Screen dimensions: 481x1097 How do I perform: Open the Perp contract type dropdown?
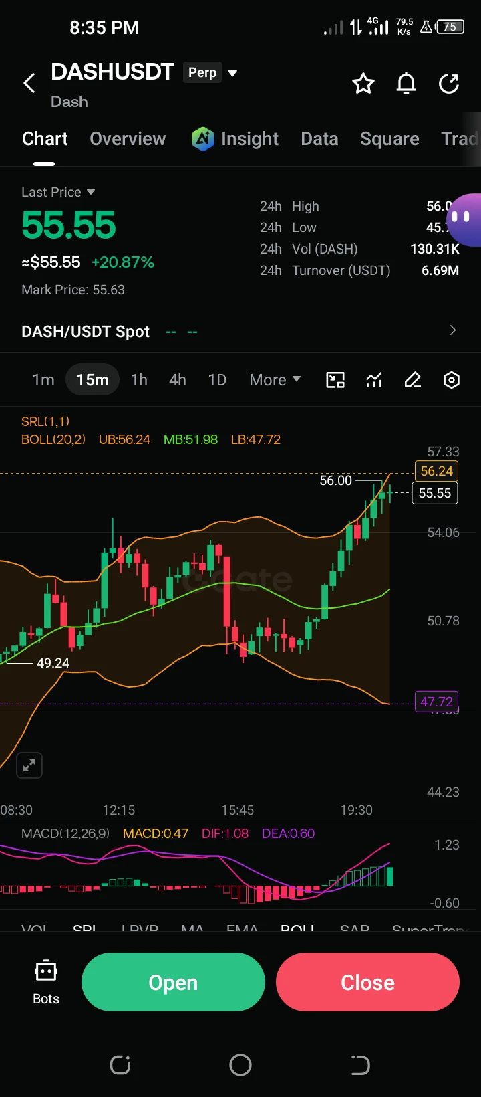(x=210, y=72)
